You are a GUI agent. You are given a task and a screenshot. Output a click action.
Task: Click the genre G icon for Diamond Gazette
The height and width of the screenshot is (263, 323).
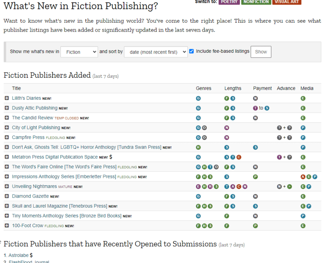(198, 196)
